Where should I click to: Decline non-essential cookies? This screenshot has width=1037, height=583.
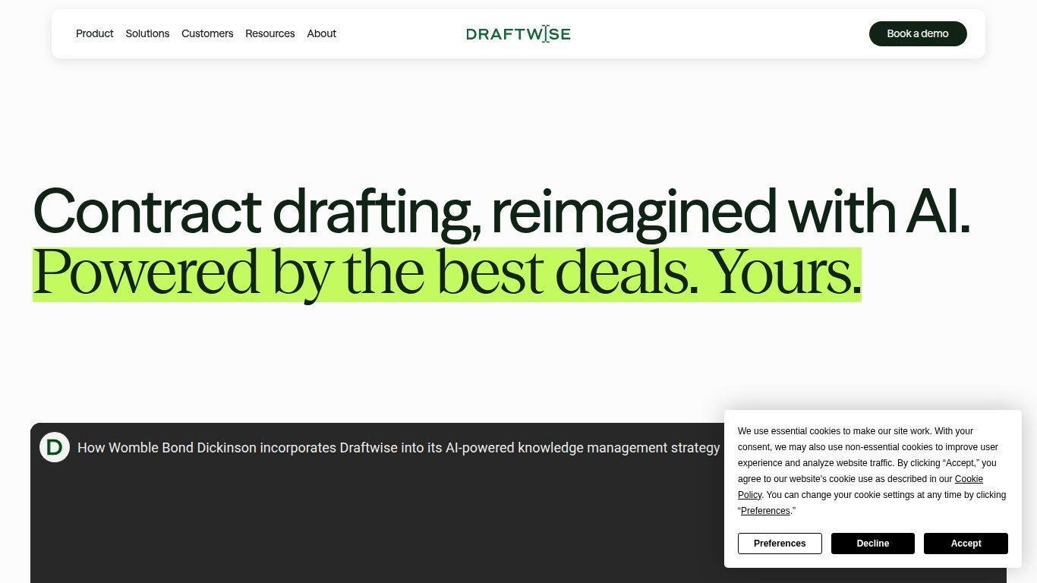[872, 544]
